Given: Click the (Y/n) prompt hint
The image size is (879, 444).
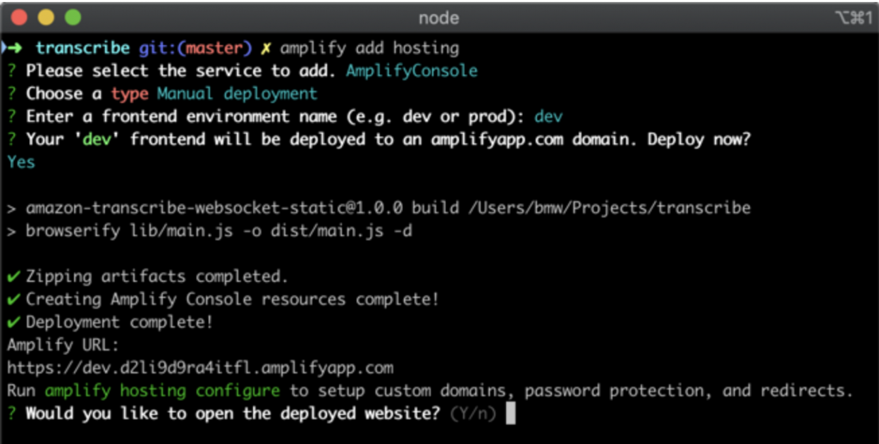Looking at the screenshot, I should 472,414.
